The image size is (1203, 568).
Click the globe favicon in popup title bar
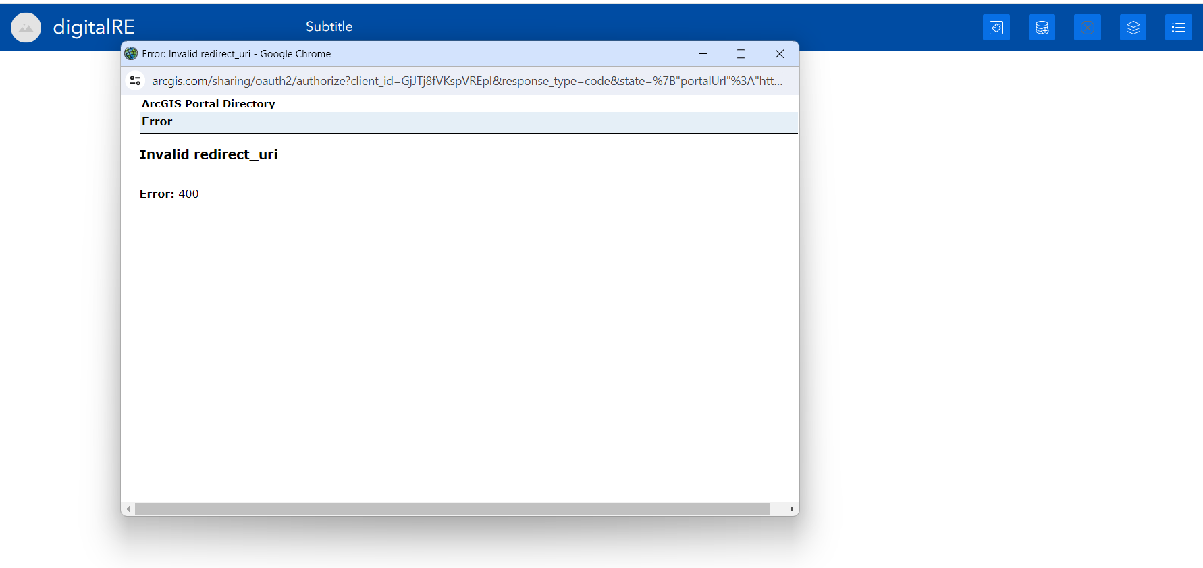point(131,53)
